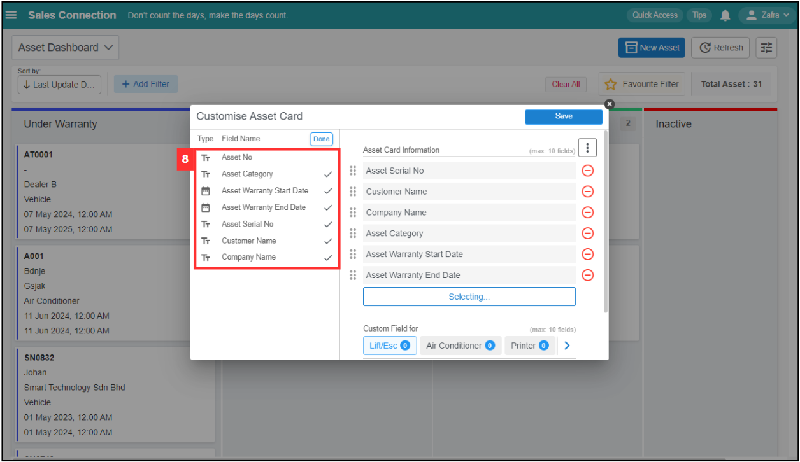Deselect Customer Name in the field list
This screenshot has height=462, width=800.
tap(267, 241)
